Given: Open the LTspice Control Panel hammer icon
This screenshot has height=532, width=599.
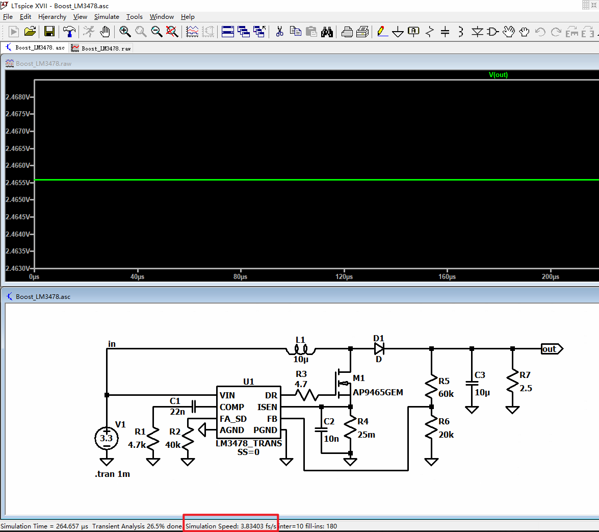Looking at the screenshot, I should (x=69, y=32).
